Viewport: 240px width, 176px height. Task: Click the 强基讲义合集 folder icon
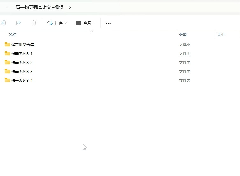[7, 45]
